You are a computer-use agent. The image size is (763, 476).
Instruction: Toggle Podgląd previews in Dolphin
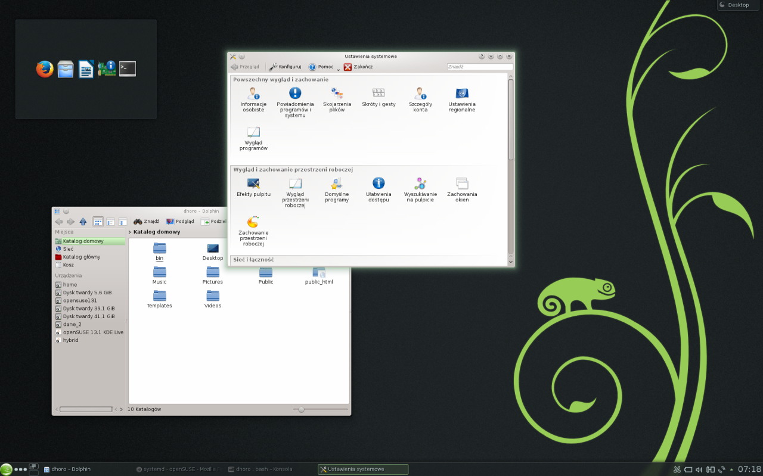180,222
